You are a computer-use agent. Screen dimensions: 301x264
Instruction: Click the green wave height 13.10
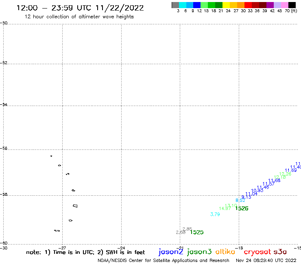click(231, 206)
